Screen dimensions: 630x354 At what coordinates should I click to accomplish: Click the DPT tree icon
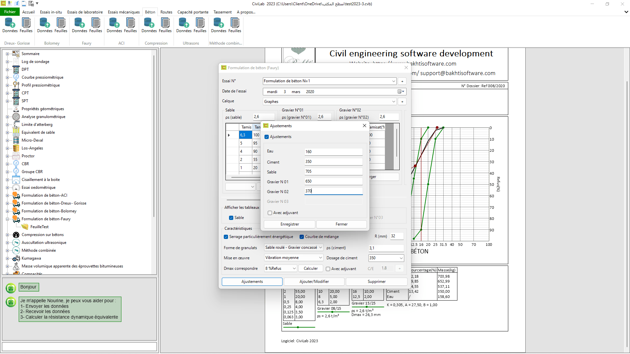(16, 69)
